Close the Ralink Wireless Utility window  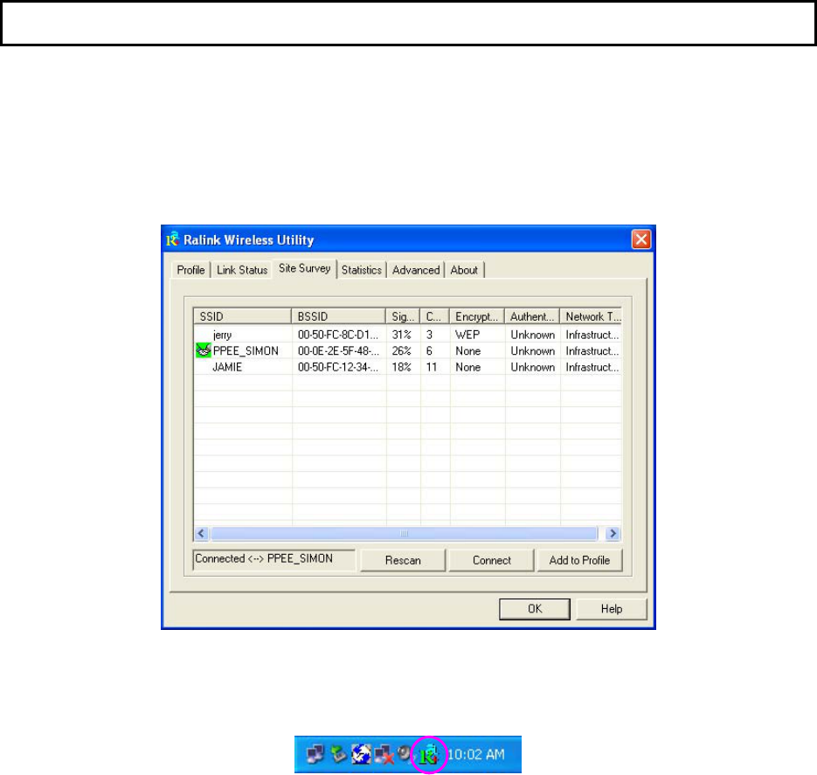(640, 239)
